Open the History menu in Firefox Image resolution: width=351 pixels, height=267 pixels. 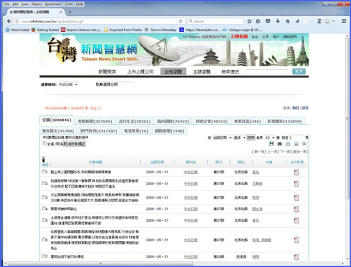pos(37,4)
